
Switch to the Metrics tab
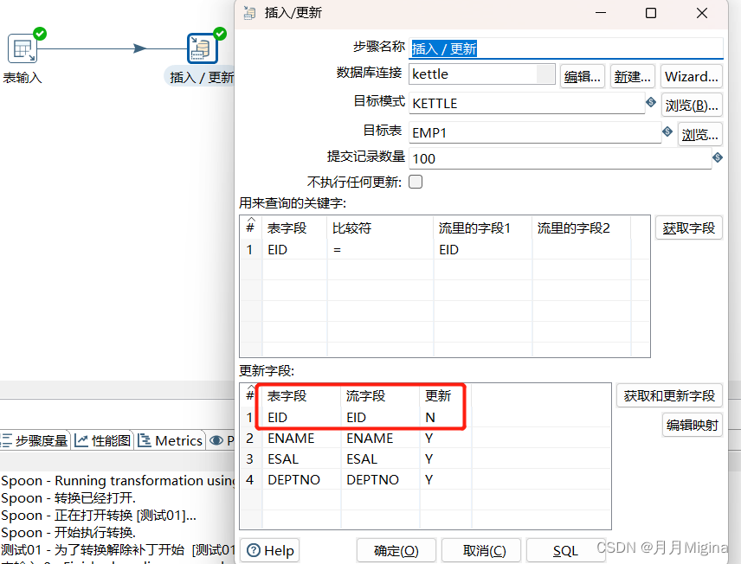pos(170,441)
